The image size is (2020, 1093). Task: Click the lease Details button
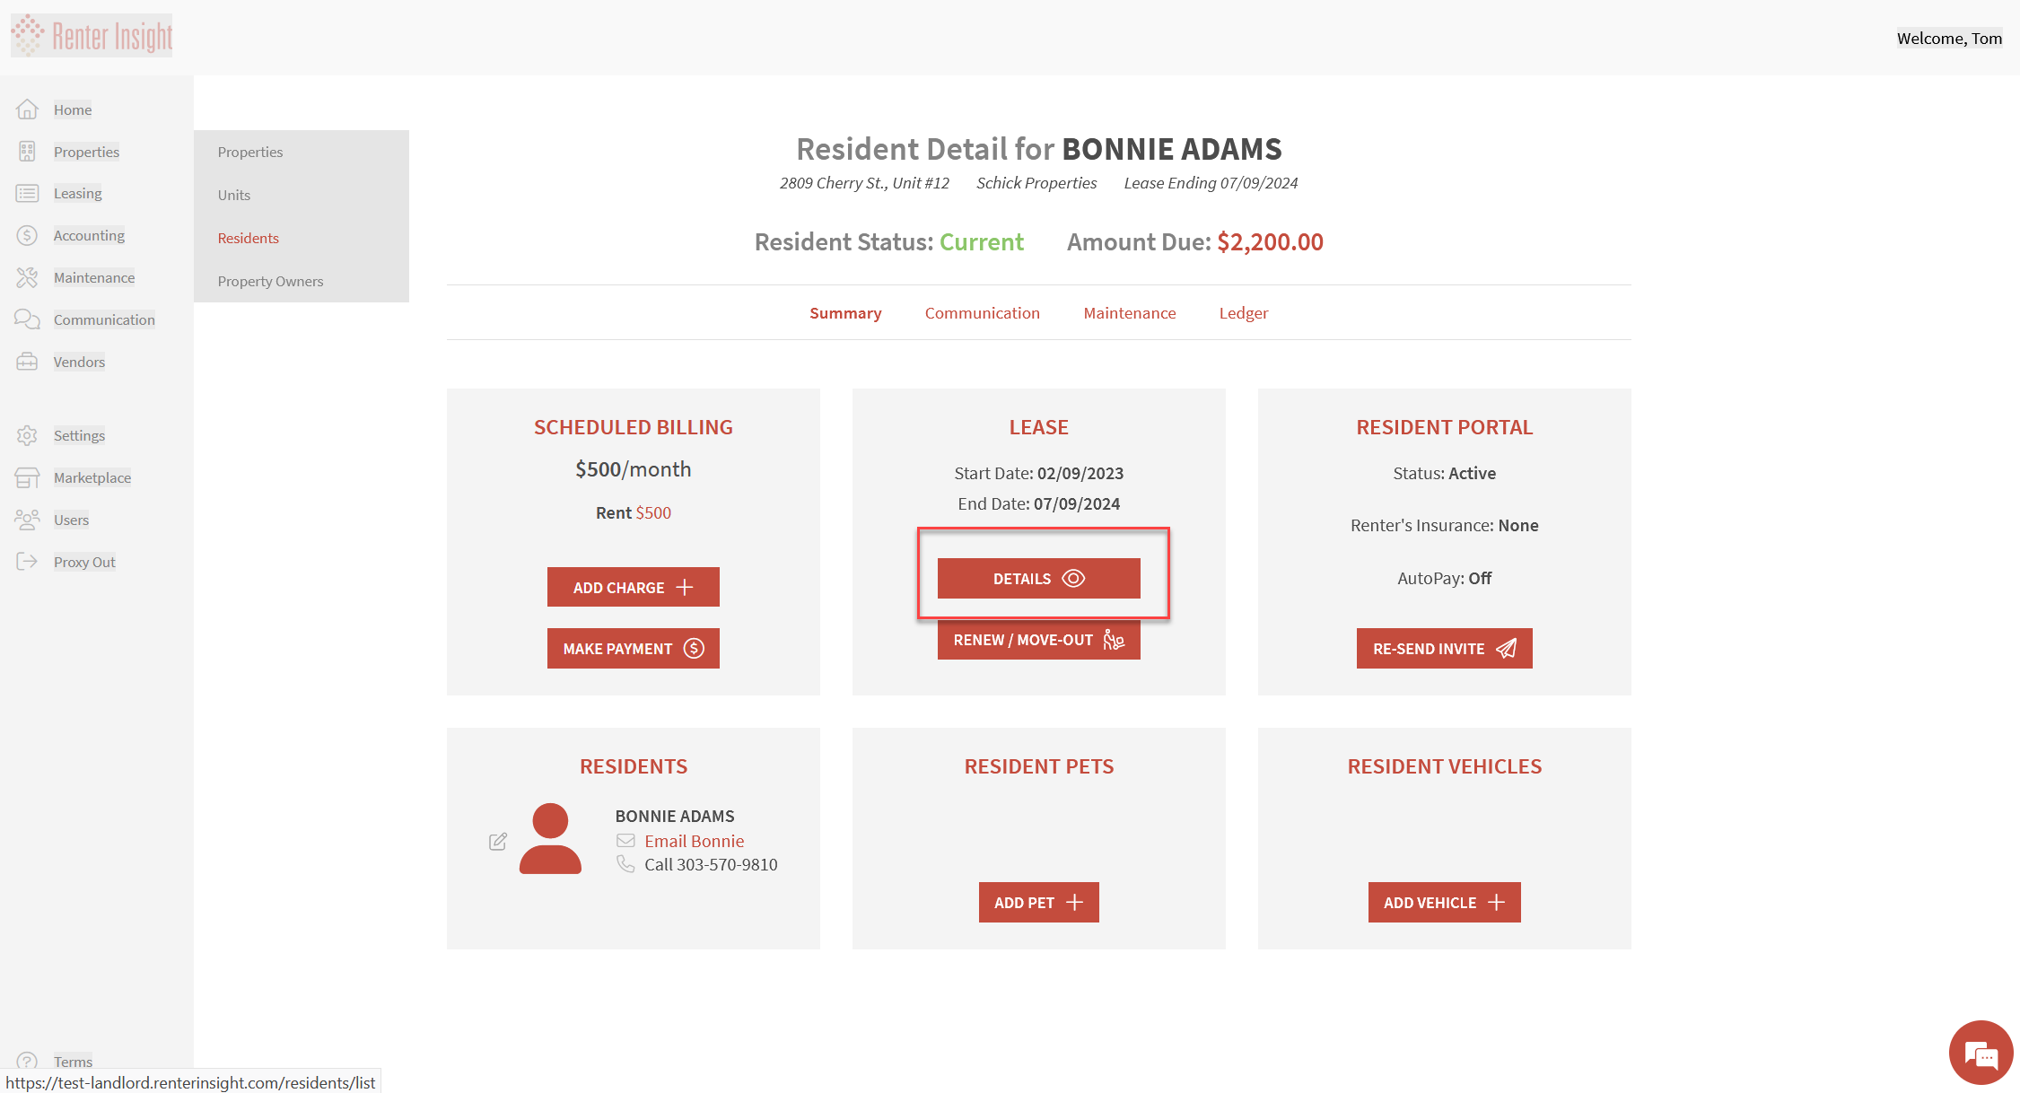click(1038, 578)
